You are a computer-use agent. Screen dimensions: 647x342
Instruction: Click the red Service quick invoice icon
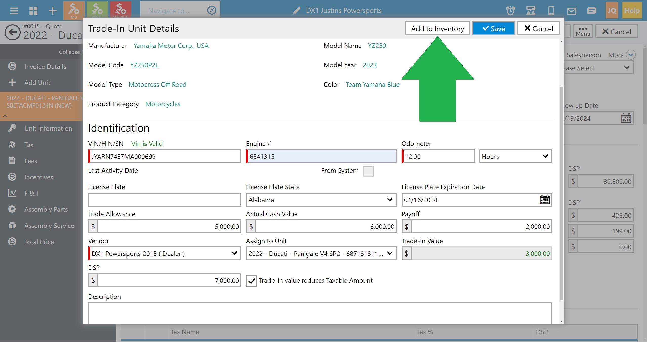pos(120,10)
